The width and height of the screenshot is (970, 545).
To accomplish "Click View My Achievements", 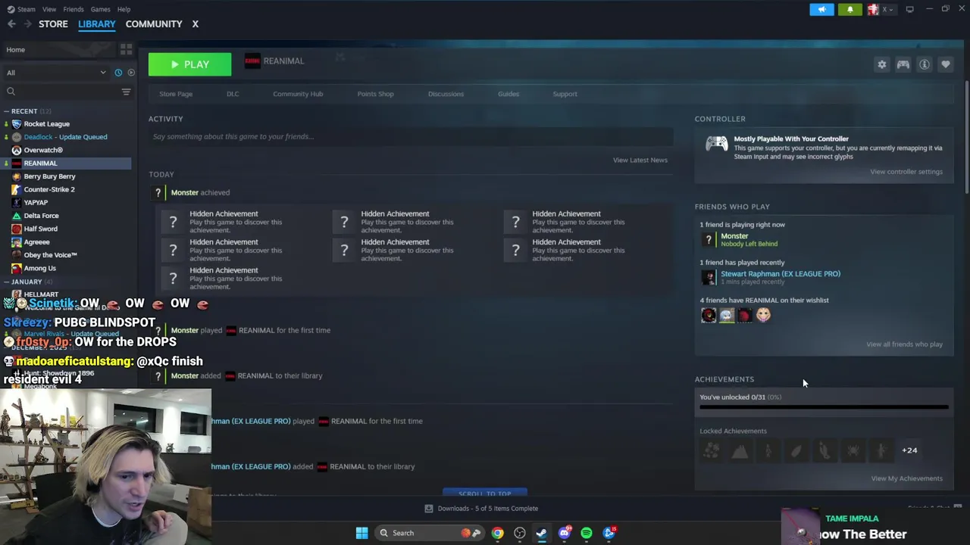I will pyautogui.click(x=906, y=478).
